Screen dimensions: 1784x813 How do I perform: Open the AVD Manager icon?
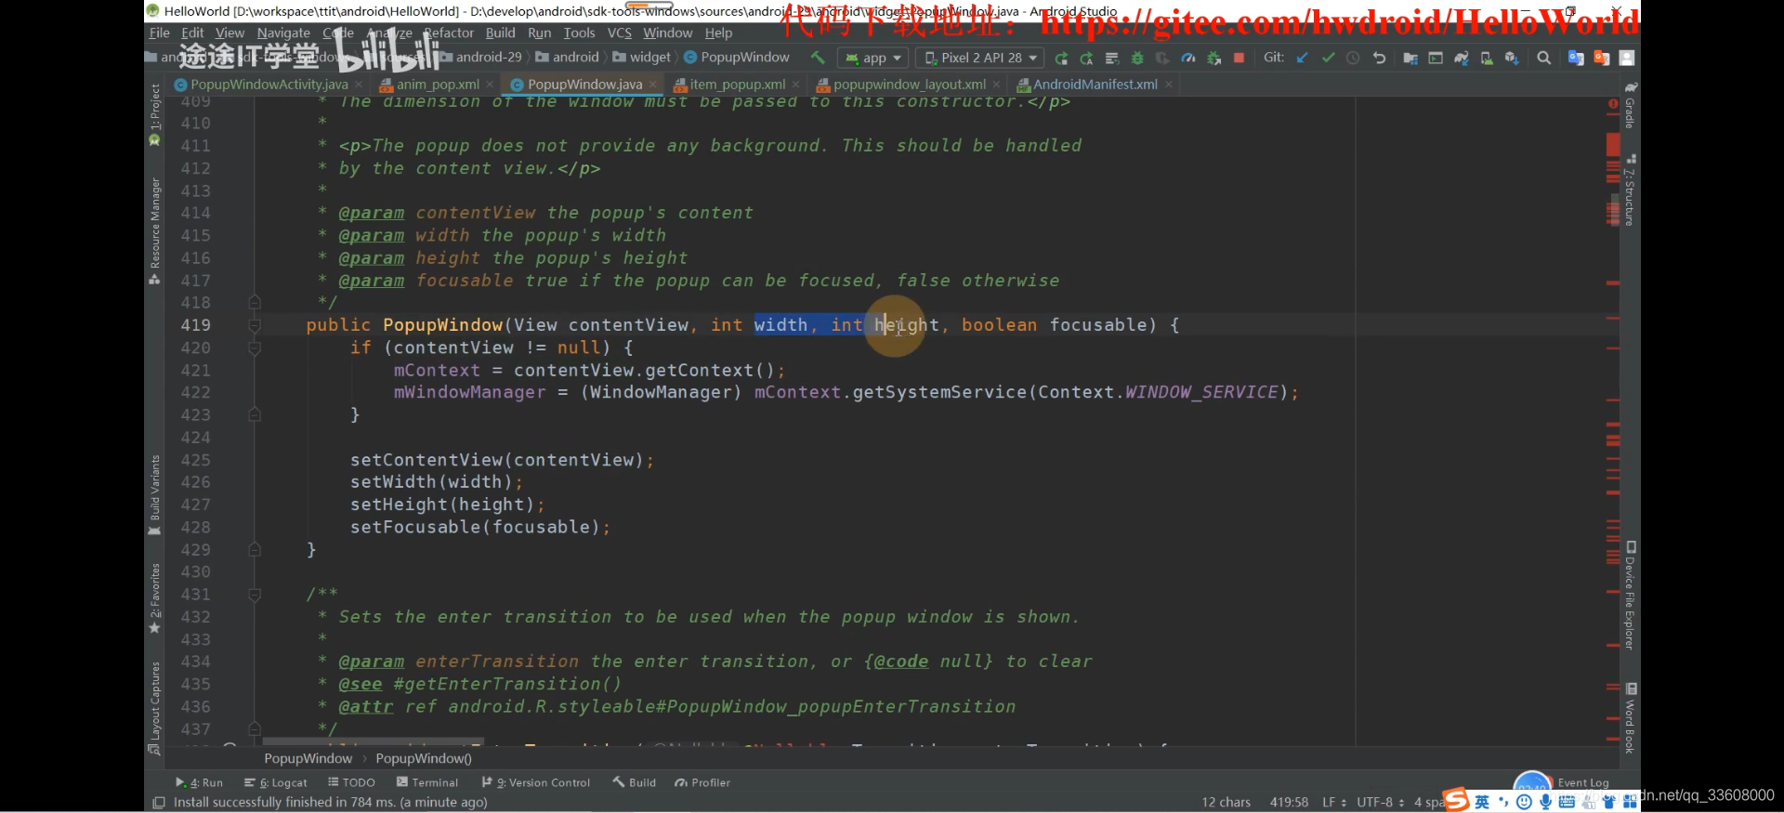1487,58
